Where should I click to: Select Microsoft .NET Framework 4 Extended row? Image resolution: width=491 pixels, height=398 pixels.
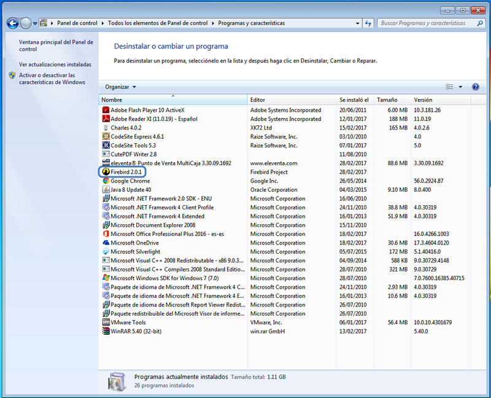[285, 216]
